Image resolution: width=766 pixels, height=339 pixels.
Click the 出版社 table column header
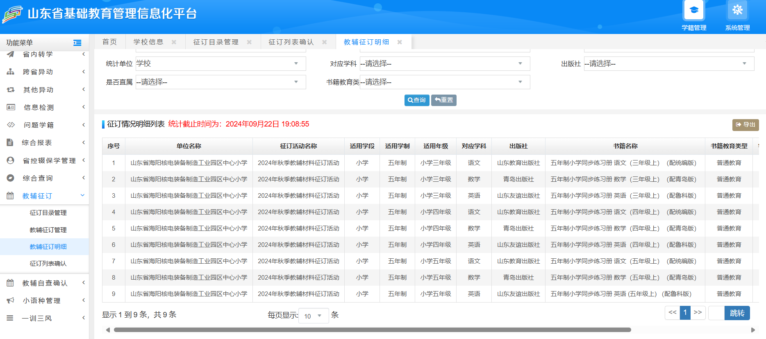click(518, 146)
